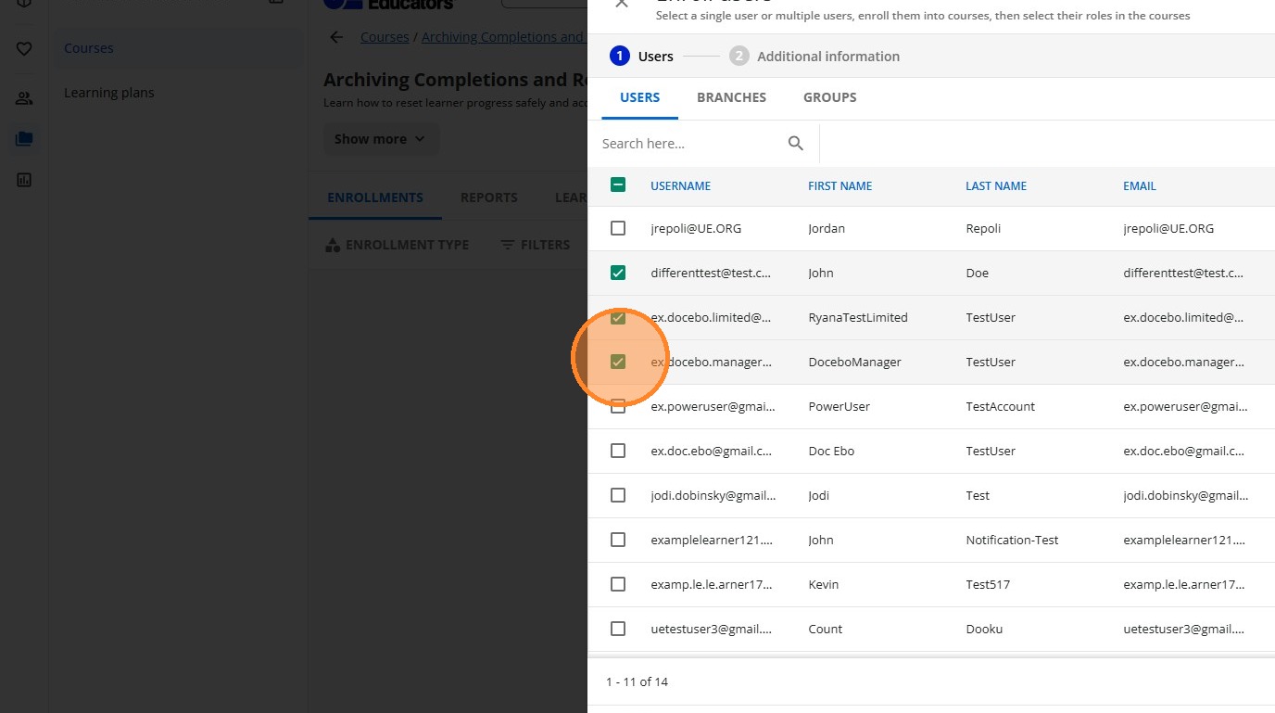
Task: Click the Filters lines icon
Action: click(x=508, y=245)
